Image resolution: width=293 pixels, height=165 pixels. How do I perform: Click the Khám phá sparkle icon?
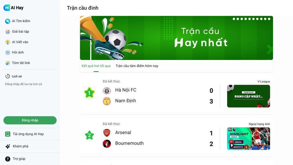[8, 146]
